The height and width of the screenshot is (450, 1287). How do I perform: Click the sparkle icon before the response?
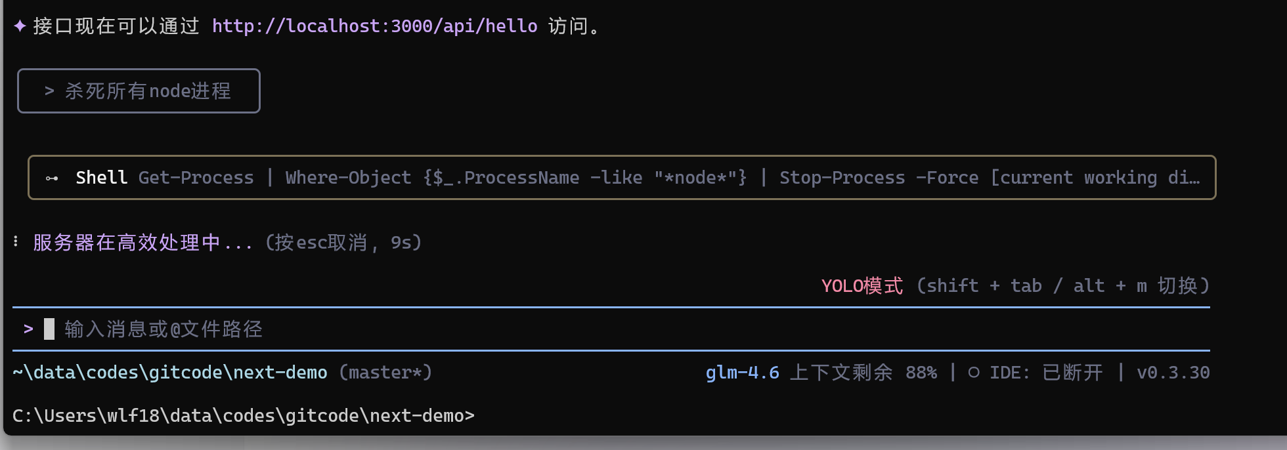20,26
